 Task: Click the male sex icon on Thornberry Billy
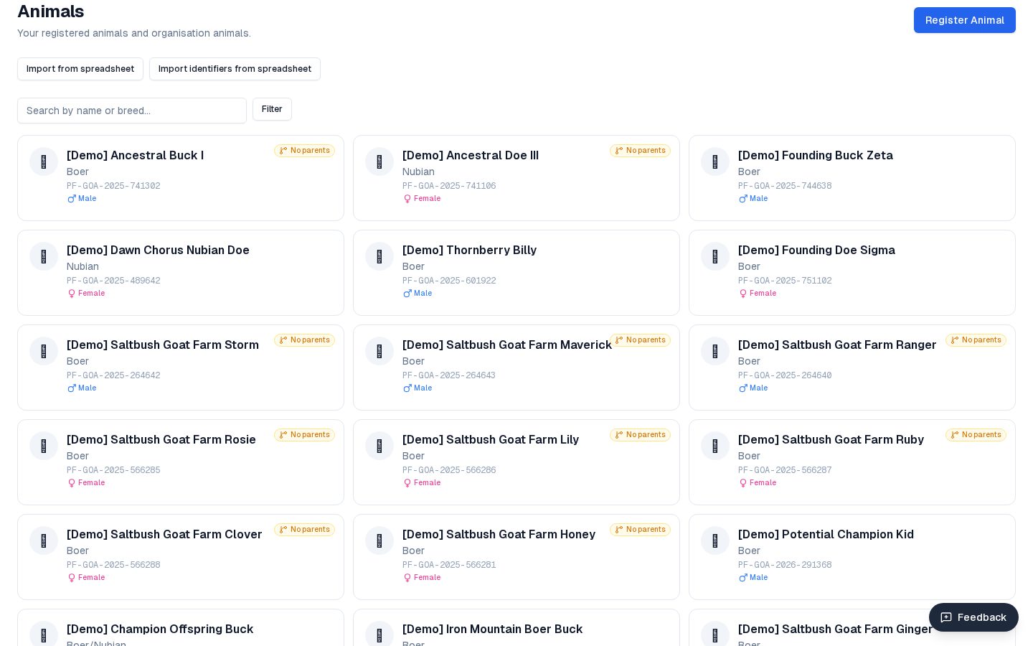point(407,293)
